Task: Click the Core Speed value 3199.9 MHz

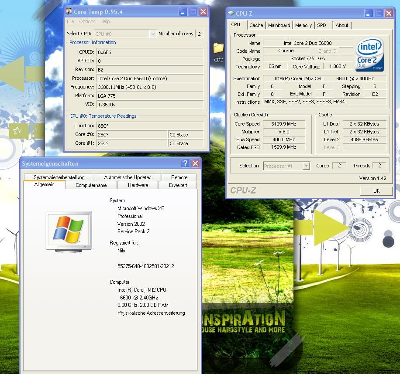Action: pos(284,124)
